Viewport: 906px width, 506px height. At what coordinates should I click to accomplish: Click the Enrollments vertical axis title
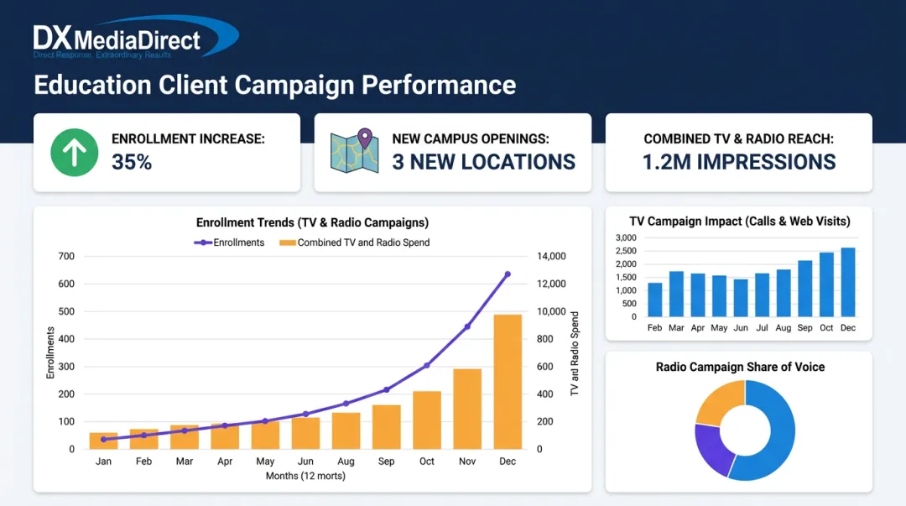50,352
